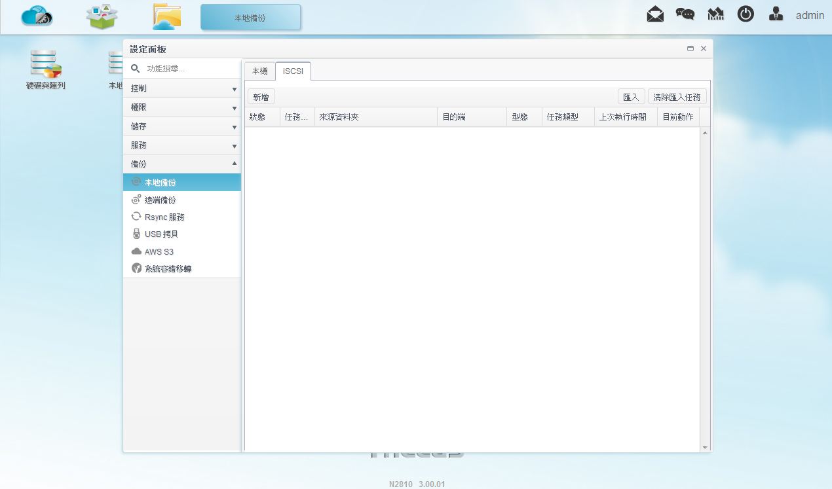Screen dimensions: 832x489
Task: Click the power button icon
Action: tap(746, 14)
